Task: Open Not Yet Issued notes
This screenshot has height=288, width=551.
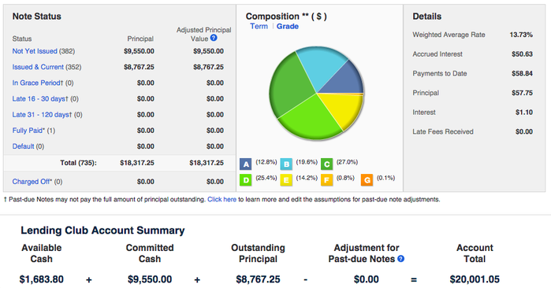Action: point(35,51)
